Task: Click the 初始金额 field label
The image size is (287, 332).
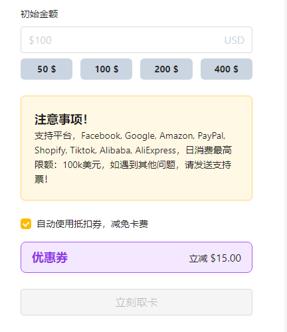Action: (x=39, y=14)
